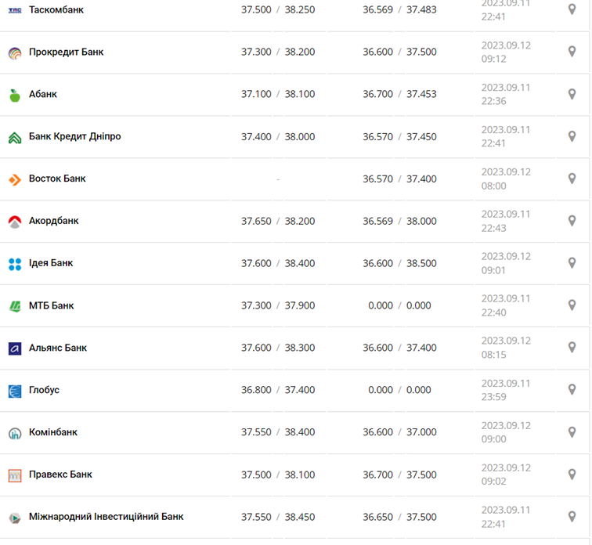
Task: Open map pin for Міжнародний Інвестиційний Банк
Action: click(572, 516)
